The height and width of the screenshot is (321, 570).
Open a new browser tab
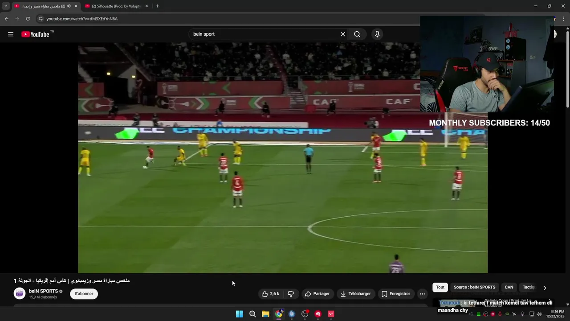point(157,6)
